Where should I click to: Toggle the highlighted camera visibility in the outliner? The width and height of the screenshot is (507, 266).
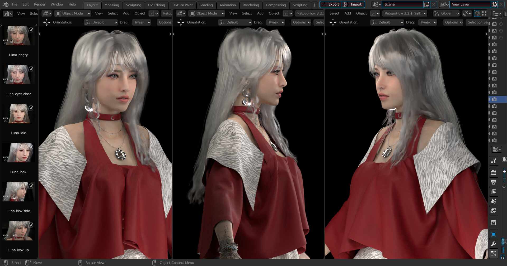(494, 100)
